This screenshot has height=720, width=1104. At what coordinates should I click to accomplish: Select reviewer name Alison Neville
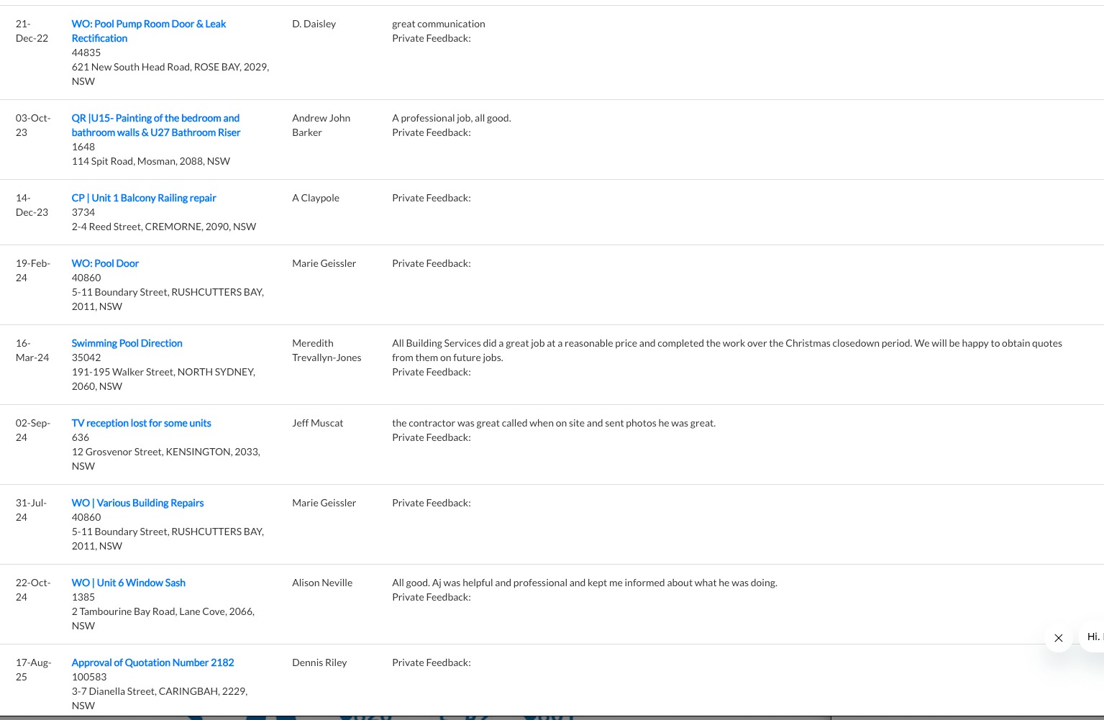[x=322, y=583]
